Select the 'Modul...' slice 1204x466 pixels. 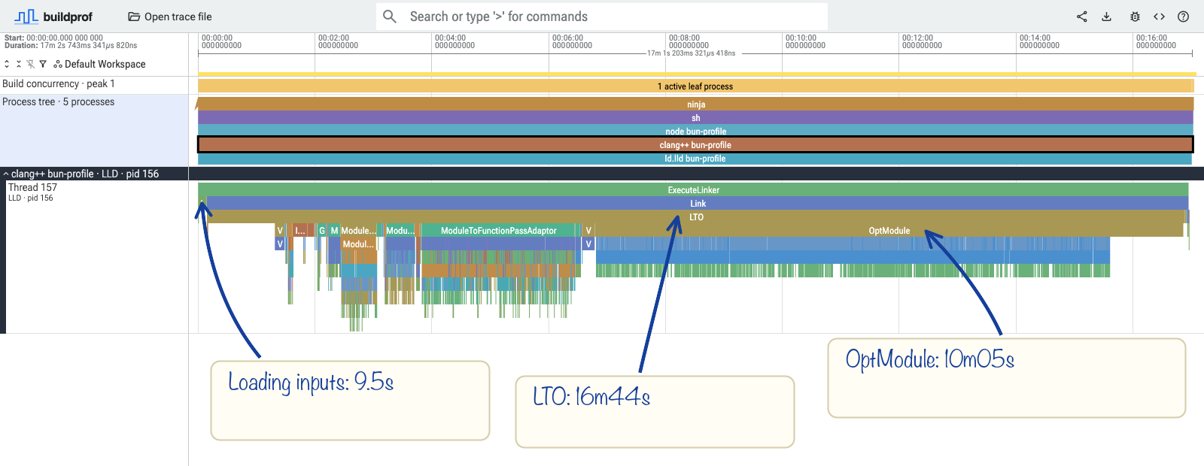click(x=358, y=244)
